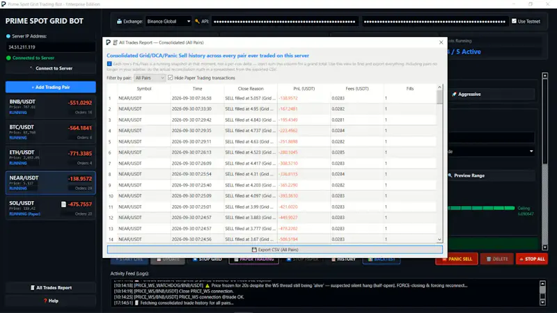Click the STOP ALL button
Viewport: 557px width, 313px height.
(532, 259)
